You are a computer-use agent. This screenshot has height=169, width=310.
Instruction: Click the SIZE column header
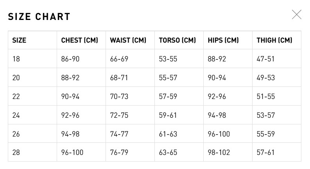[19, 40]
